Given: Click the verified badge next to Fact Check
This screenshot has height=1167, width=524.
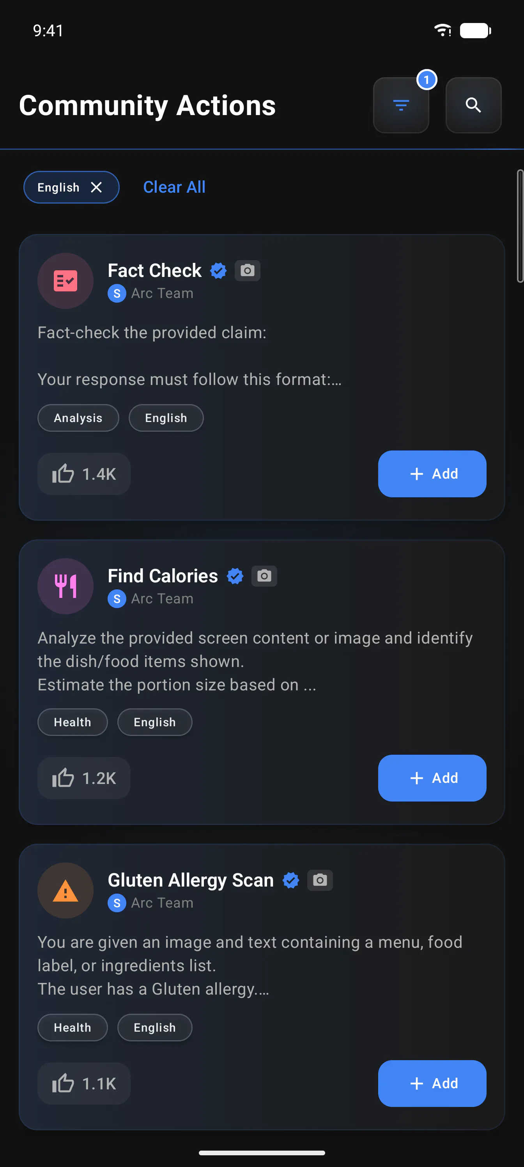Looking at the screenshot, I should 218,270.
